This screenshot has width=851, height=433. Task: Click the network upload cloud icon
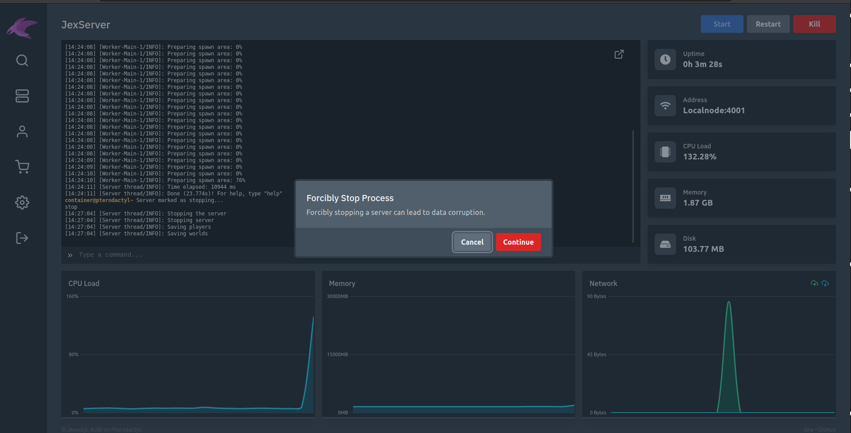(815, 283)
